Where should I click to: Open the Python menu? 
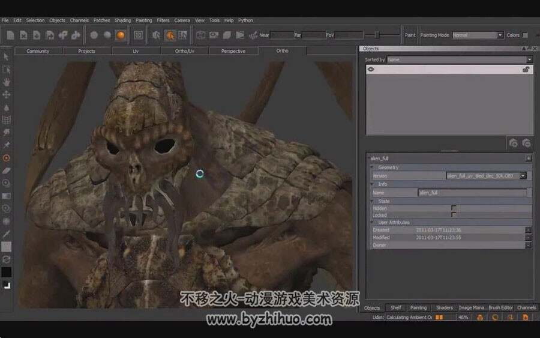coord(245,20)
